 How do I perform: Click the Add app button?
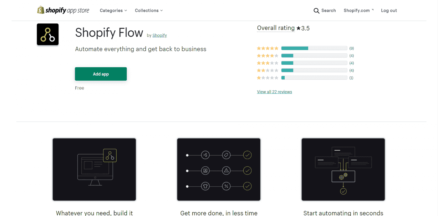(101, 74)
